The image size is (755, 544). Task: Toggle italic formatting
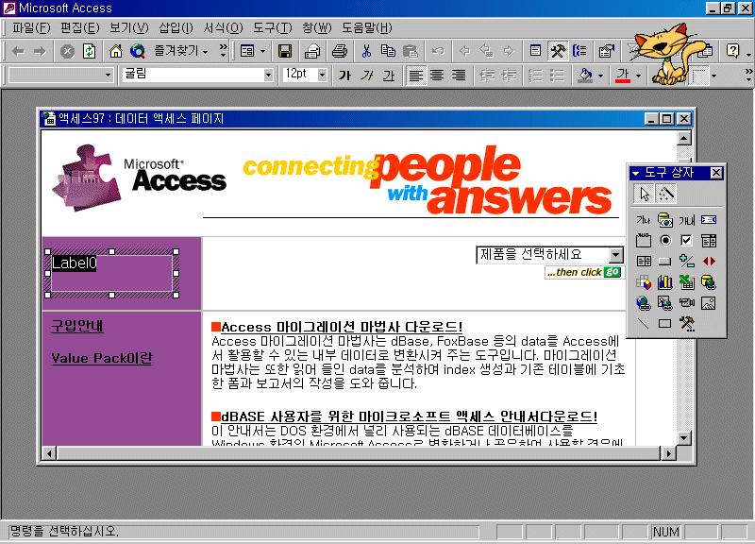367,76
